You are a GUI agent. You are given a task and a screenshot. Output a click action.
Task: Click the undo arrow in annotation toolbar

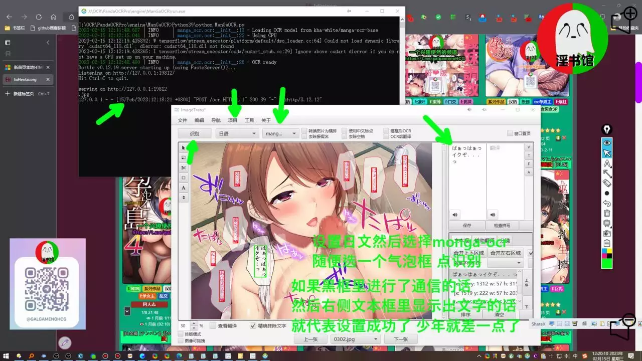pyautogui.click(x=607, y=203)
